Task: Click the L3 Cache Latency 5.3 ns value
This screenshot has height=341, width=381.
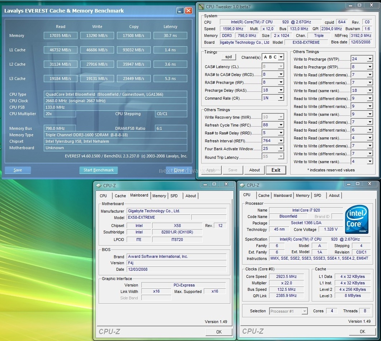Action: click(x=170, y=79)
